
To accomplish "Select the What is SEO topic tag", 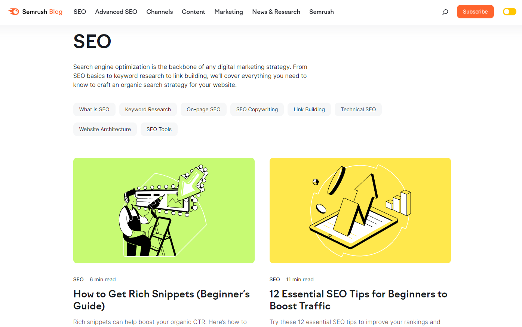I will pyautogui.click(x=94, y=109).
